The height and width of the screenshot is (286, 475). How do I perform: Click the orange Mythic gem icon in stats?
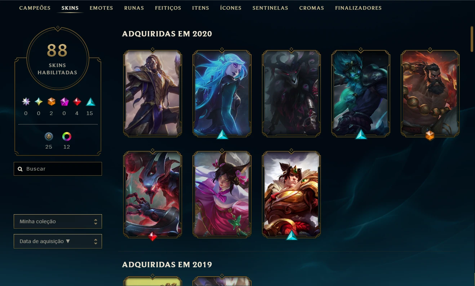click(52, 102)
